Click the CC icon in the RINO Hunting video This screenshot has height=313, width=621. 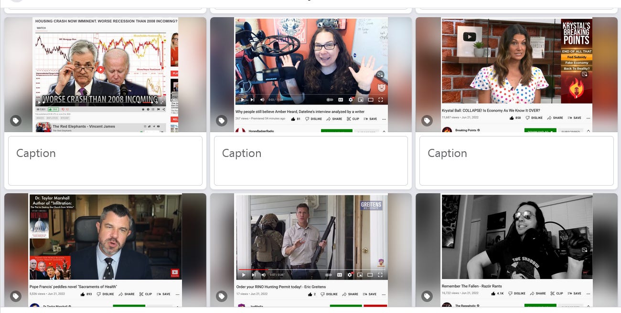[x=340, y=275]
